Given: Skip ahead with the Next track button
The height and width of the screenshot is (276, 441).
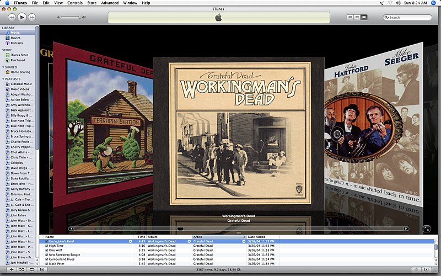Looking at the screenshot, I should coord(32,17).
